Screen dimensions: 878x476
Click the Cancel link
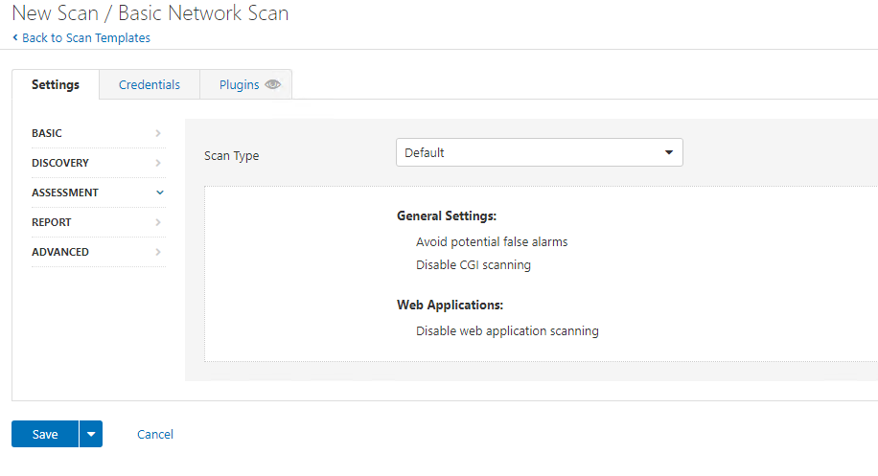click(x=155, y=434)
